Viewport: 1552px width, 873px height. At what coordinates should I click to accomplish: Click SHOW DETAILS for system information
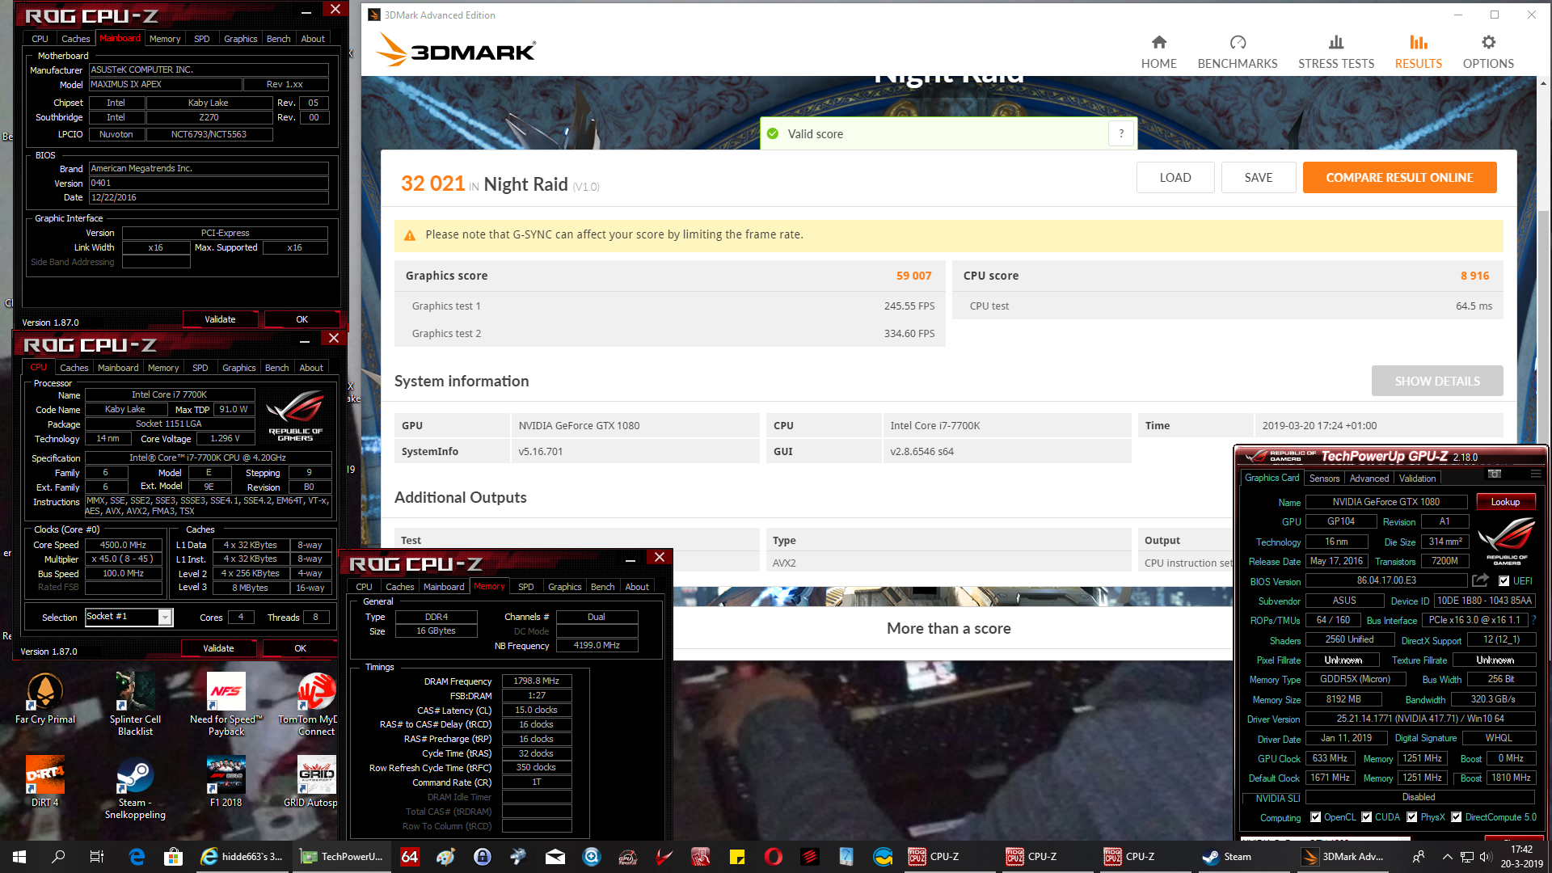pyautogui.click(x=1437, y=381)
